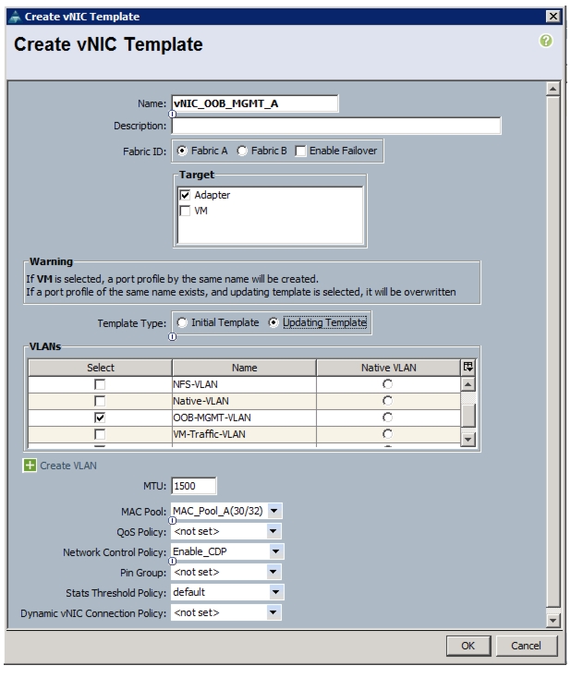Open the QoS Policy dropdown
Viewport: 571px width, 690px height.
pyautogui.click(x=273, y=531)
